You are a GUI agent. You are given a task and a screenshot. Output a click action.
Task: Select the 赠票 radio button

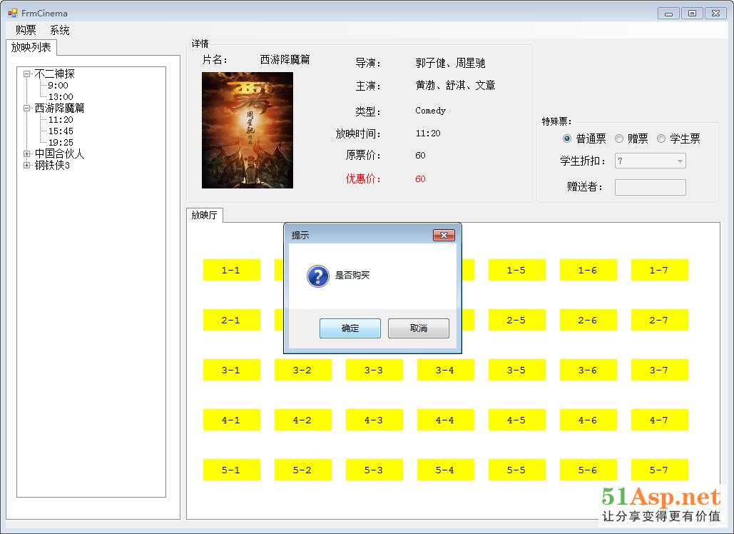(x=619, y=138)
